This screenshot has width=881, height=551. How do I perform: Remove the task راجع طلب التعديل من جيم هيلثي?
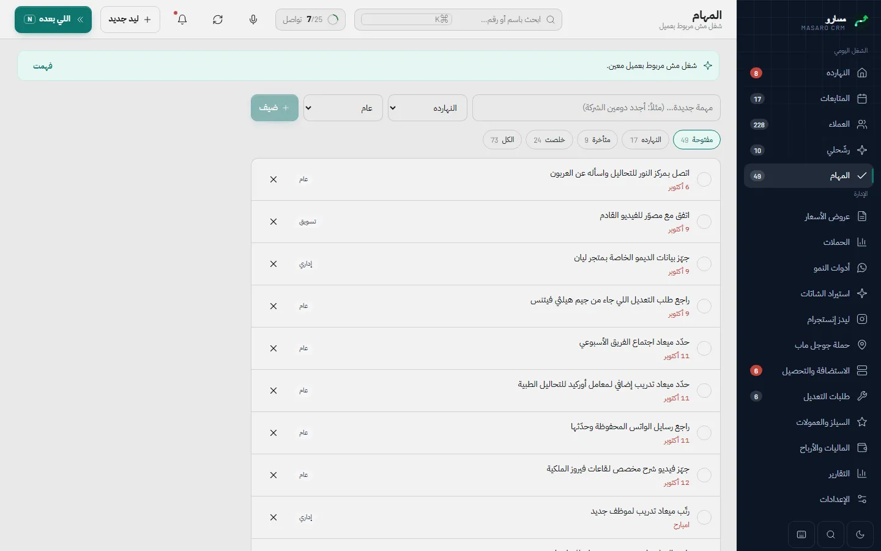[x=273, y=306]
